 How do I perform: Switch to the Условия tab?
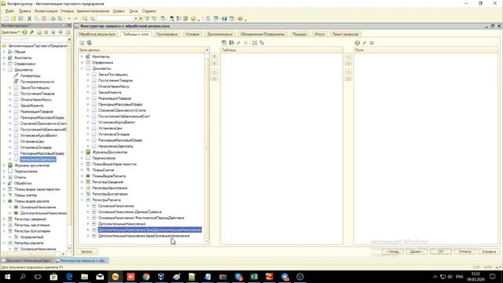(x=192, y=34)
